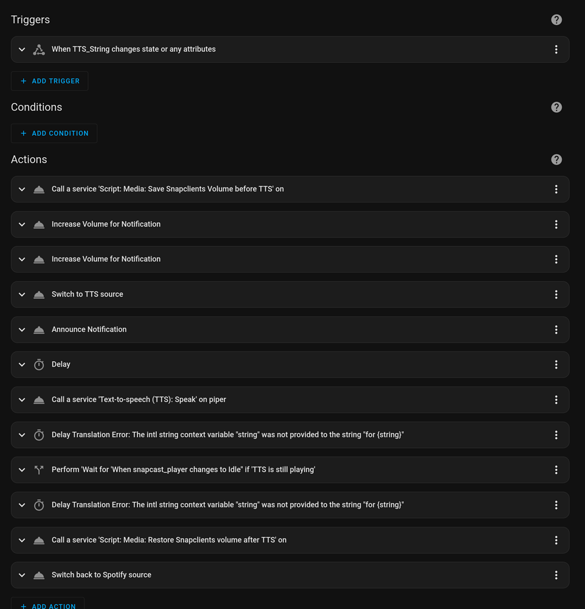This screenshot has height=609, width=585.
Task: Click the ADD ACTION button
Action: tap(47, 605)
